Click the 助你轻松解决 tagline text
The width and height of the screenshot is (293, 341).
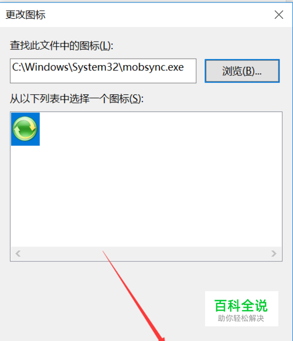(241, 318)
